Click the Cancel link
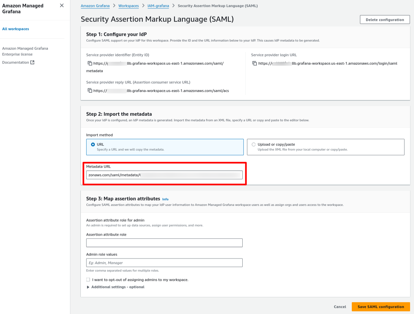This screenshot has width=414, height=314. click(x=340, y=307)
